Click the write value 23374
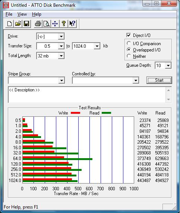The image size is (180, 213). (x=145, y=120)
